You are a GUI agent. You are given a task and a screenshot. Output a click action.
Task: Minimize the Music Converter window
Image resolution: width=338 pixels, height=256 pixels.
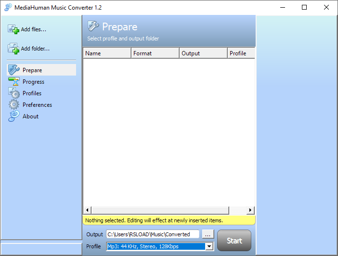pos(283,7)
